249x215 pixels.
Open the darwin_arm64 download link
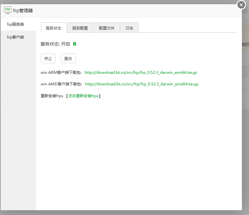tap(141, 73)
